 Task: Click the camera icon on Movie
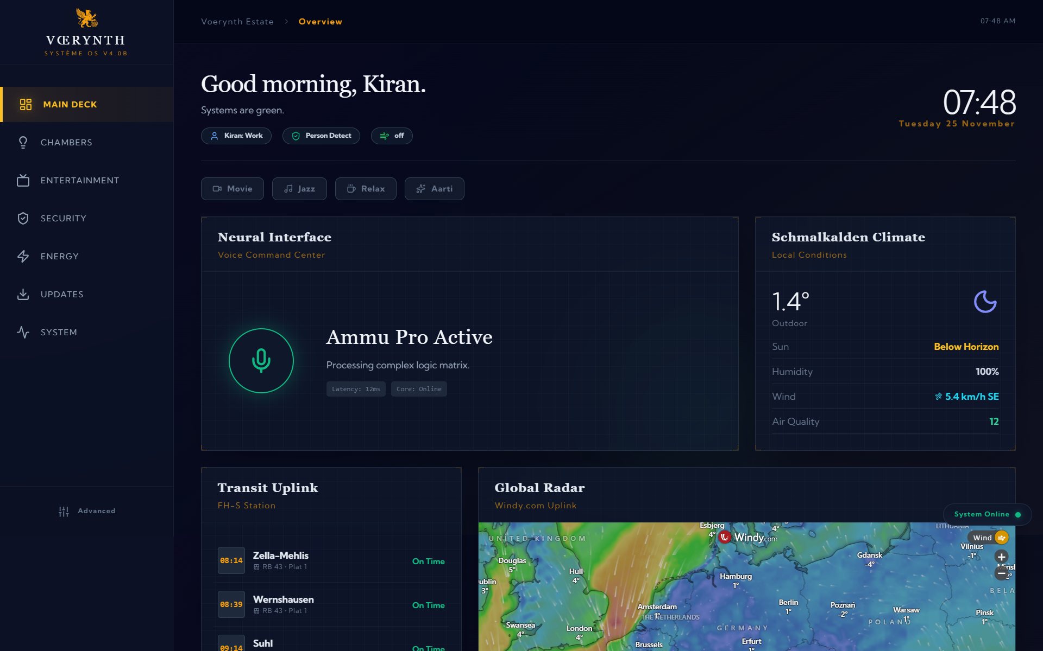click(217, 189)
